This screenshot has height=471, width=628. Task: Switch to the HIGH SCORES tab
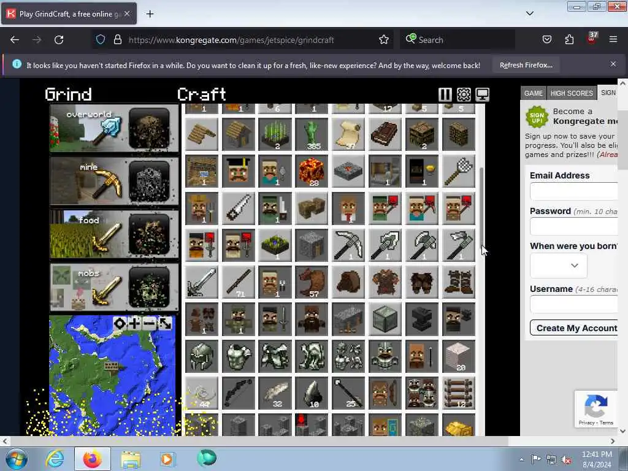click(x=572, y=93)
